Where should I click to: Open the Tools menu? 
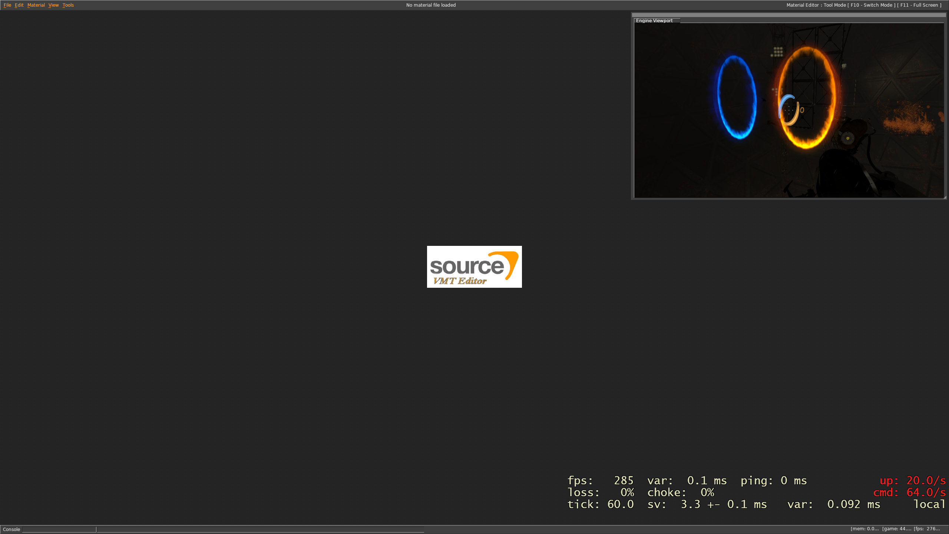68,5
